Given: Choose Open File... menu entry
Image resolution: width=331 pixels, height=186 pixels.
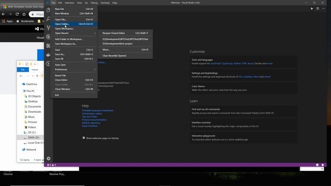Looking at the screenshot, I should click(74, 20).
